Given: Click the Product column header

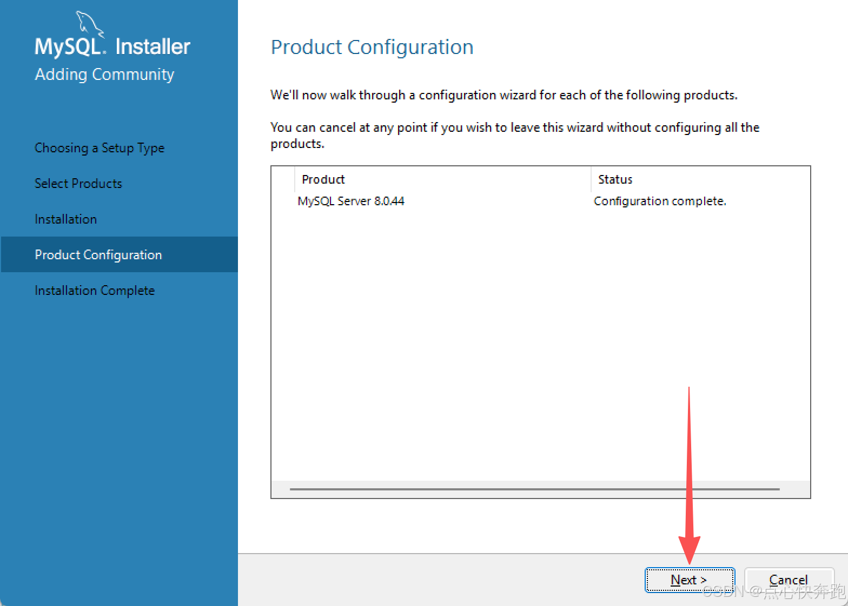Looking at the screenshot, I should click(442, 179).
